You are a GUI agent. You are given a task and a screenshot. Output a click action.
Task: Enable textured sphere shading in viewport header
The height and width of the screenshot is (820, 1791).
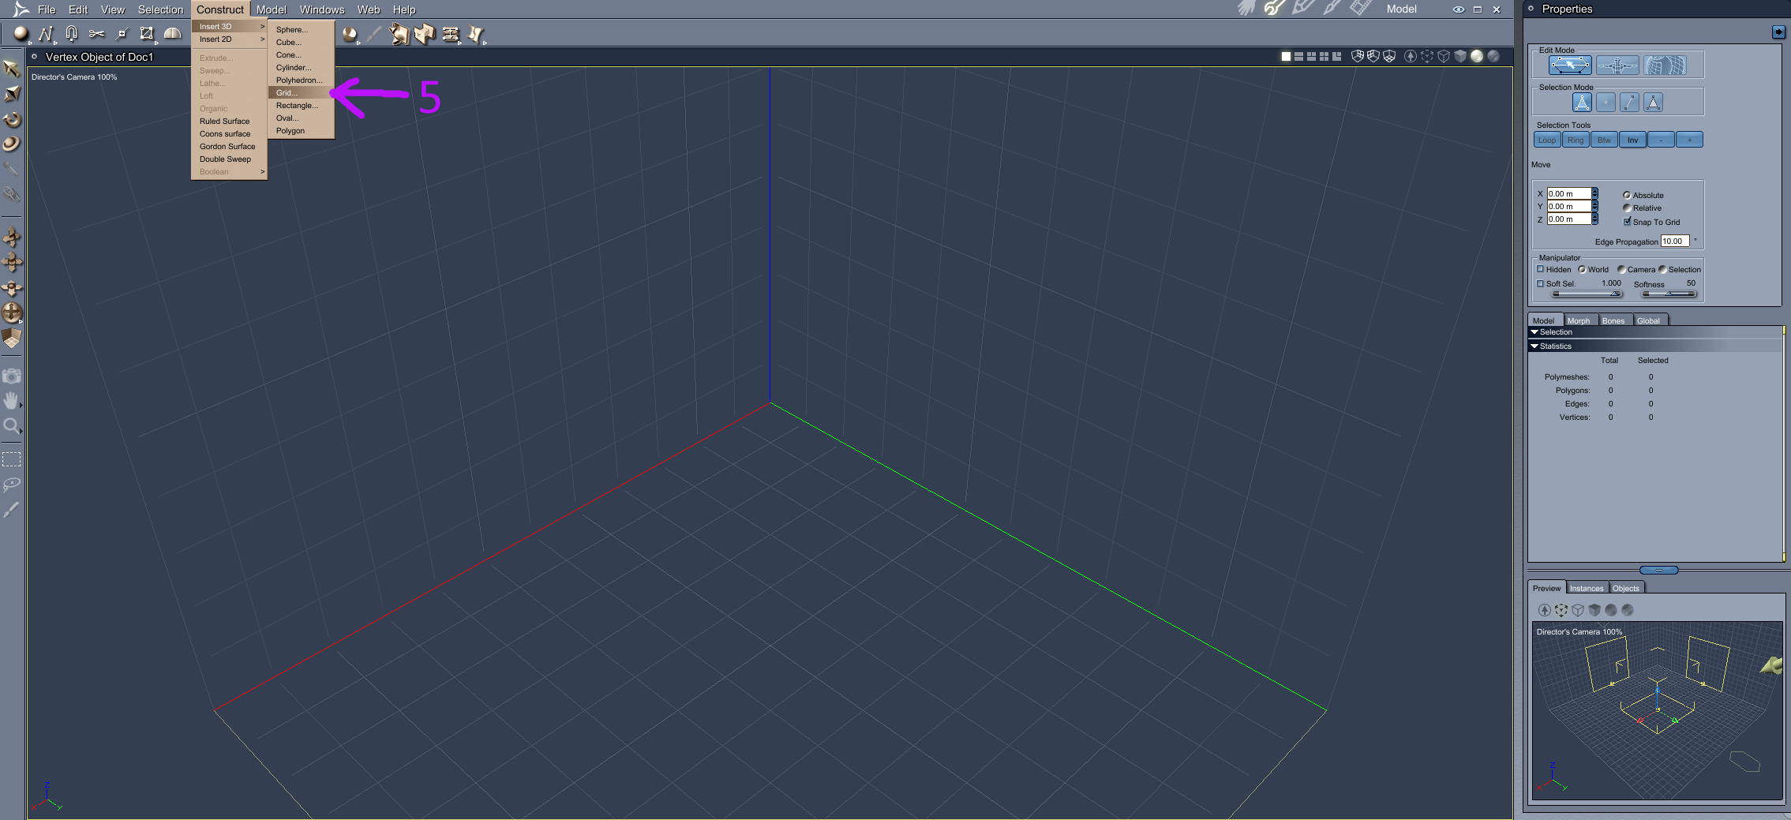coord(1493,57)
